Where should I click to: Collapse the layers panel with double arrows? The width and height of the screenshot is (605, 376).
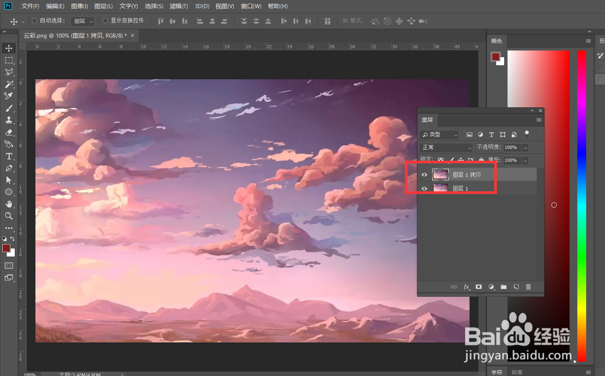(x=532, y=111)
